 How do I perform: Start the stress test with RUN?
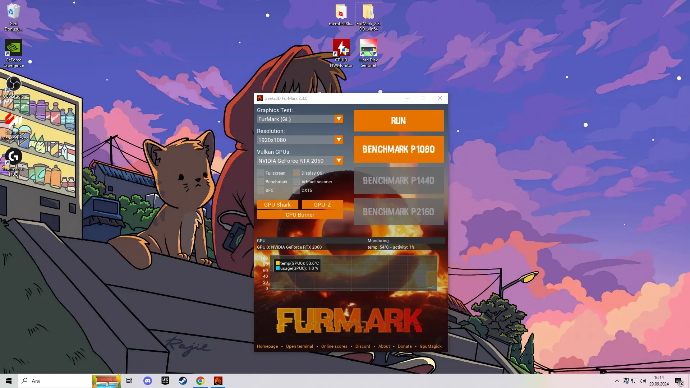[399, 121]
